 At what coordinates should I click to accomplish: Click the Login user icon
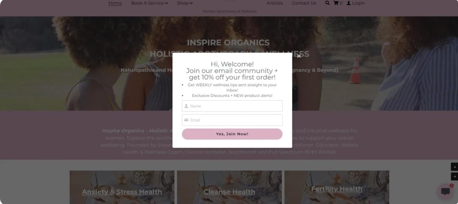tap(348, 3)
